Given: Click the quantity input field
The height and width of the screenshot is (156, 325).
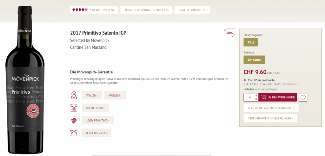Looking at the screenshot, I should click(x=250, y=97).
